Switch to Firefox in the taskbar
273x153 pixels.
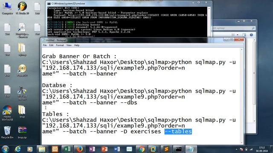80,149
